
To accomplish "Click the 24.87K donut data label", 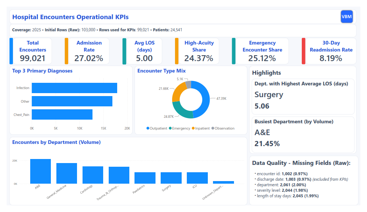I will coord(169,116).
